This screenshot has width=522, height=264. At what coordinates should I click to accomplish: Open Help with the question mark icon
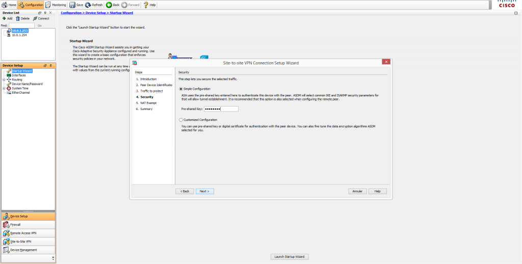pyautogui.click(x=150, y=5)
